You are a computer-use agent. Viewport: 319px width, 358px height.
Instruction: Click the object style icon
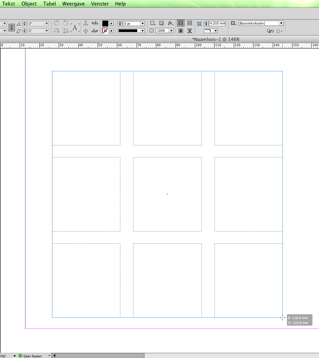click(233, 23)
